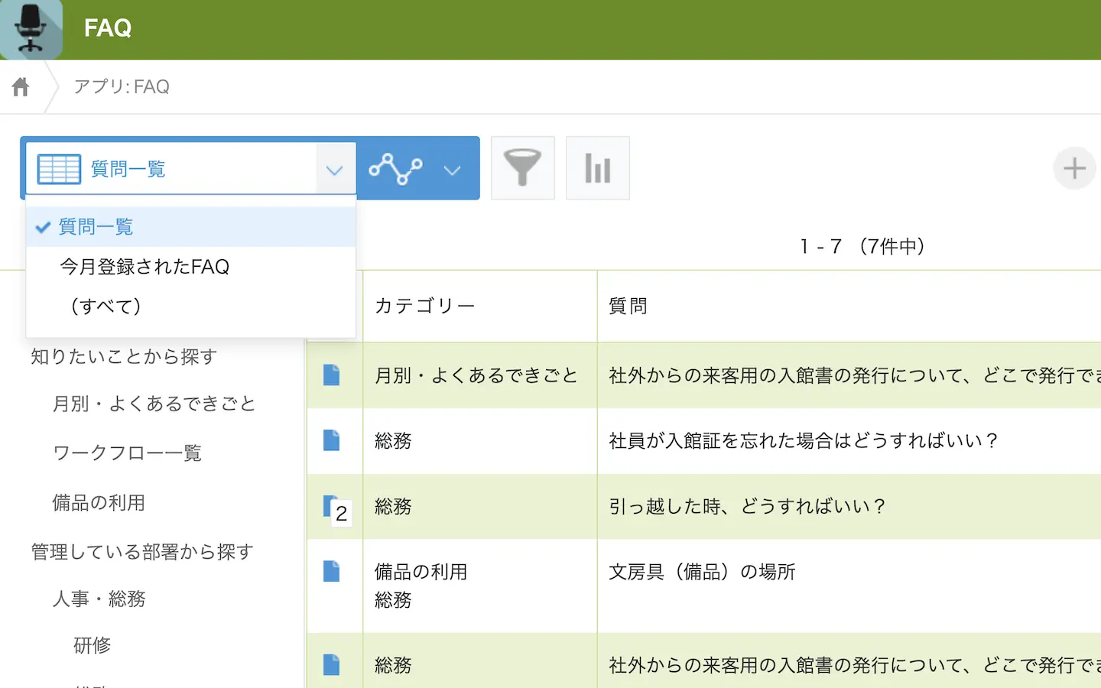
Task: Click 人事・総務 in the sidebar
Action: pos(99,599)
